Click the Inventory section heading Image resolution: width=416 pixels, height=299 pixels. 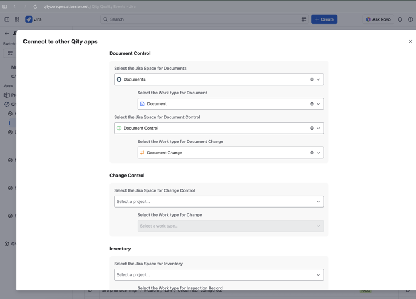click(x=120, y=249)
